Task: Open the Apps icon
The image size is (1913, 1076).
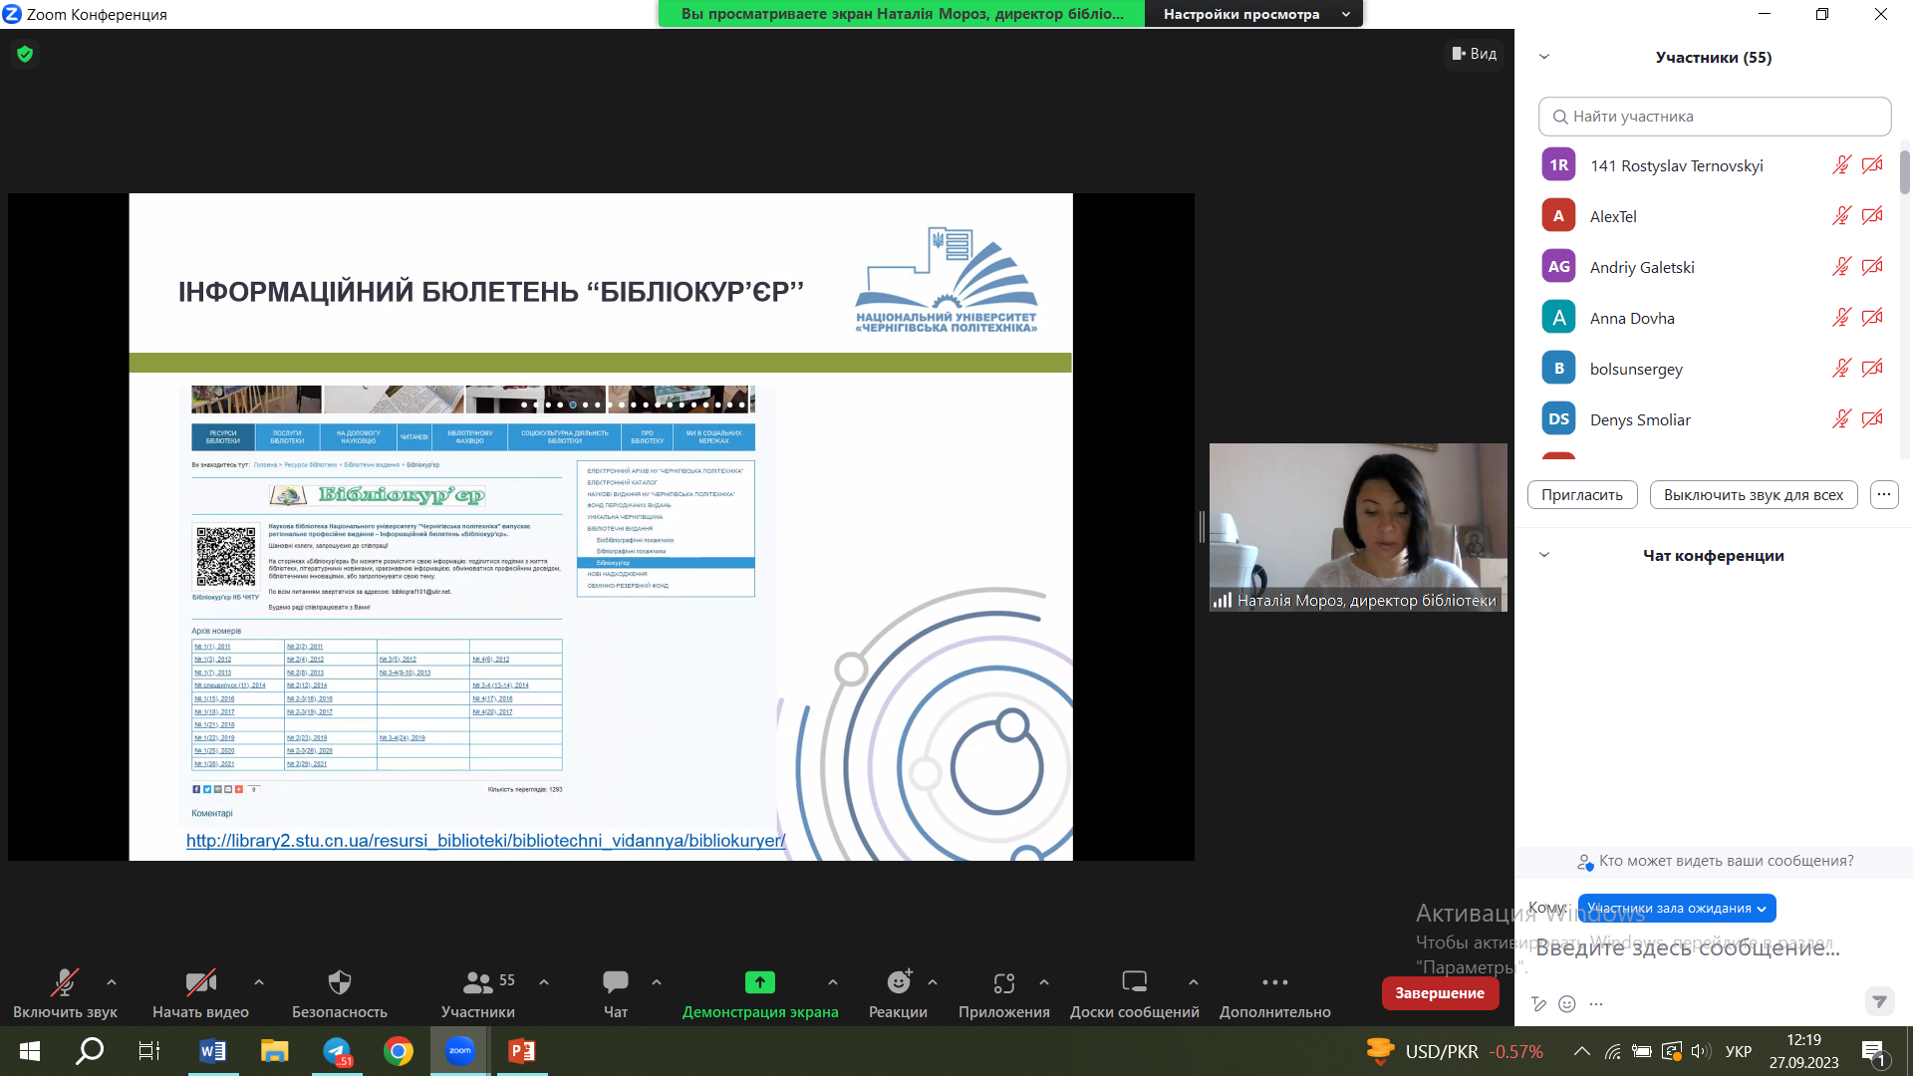Action: [1003, 983]
